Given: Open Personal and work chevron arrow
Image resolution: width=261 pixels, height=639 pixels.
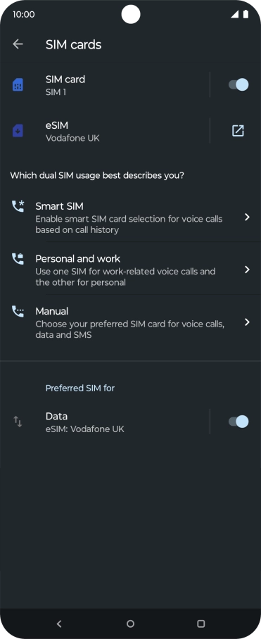Looking at the screenshot, I should 247,270.
